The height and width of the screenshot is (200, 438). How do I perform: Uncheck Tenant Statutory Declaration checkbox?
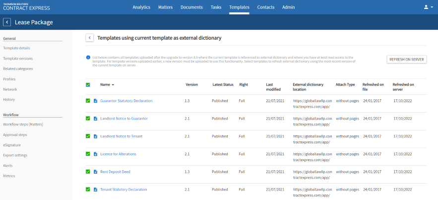88,190
